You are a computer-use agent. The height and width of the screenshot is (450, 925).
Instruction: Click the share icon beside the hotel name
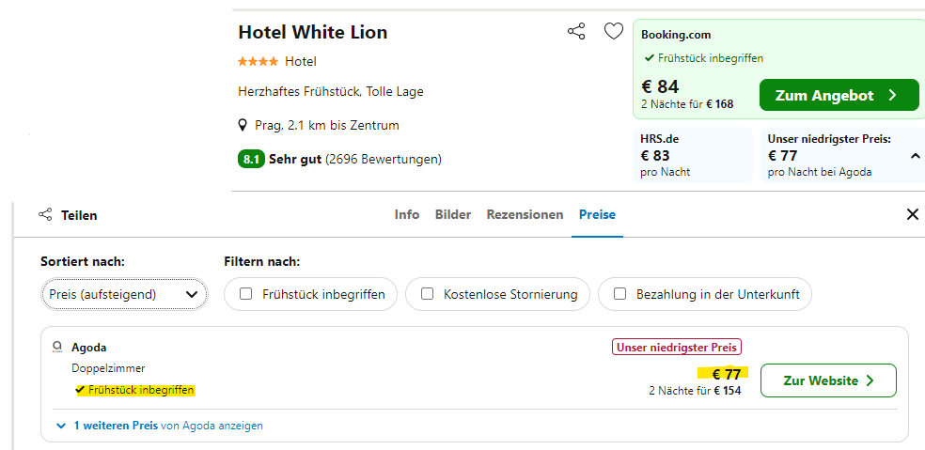[576, 32]
